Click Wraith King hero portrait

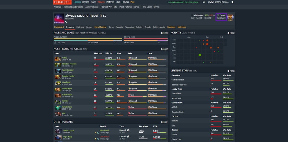click(58, 108)
